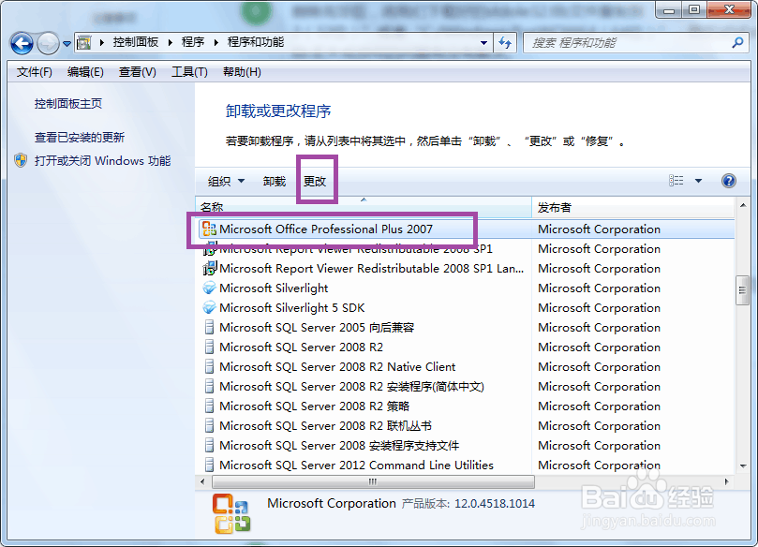Select Microsoft Silverlight 5 SDK entry
The width and height of the screenshot is (758, 547).
pyautogui.click(x=466, y=308)
